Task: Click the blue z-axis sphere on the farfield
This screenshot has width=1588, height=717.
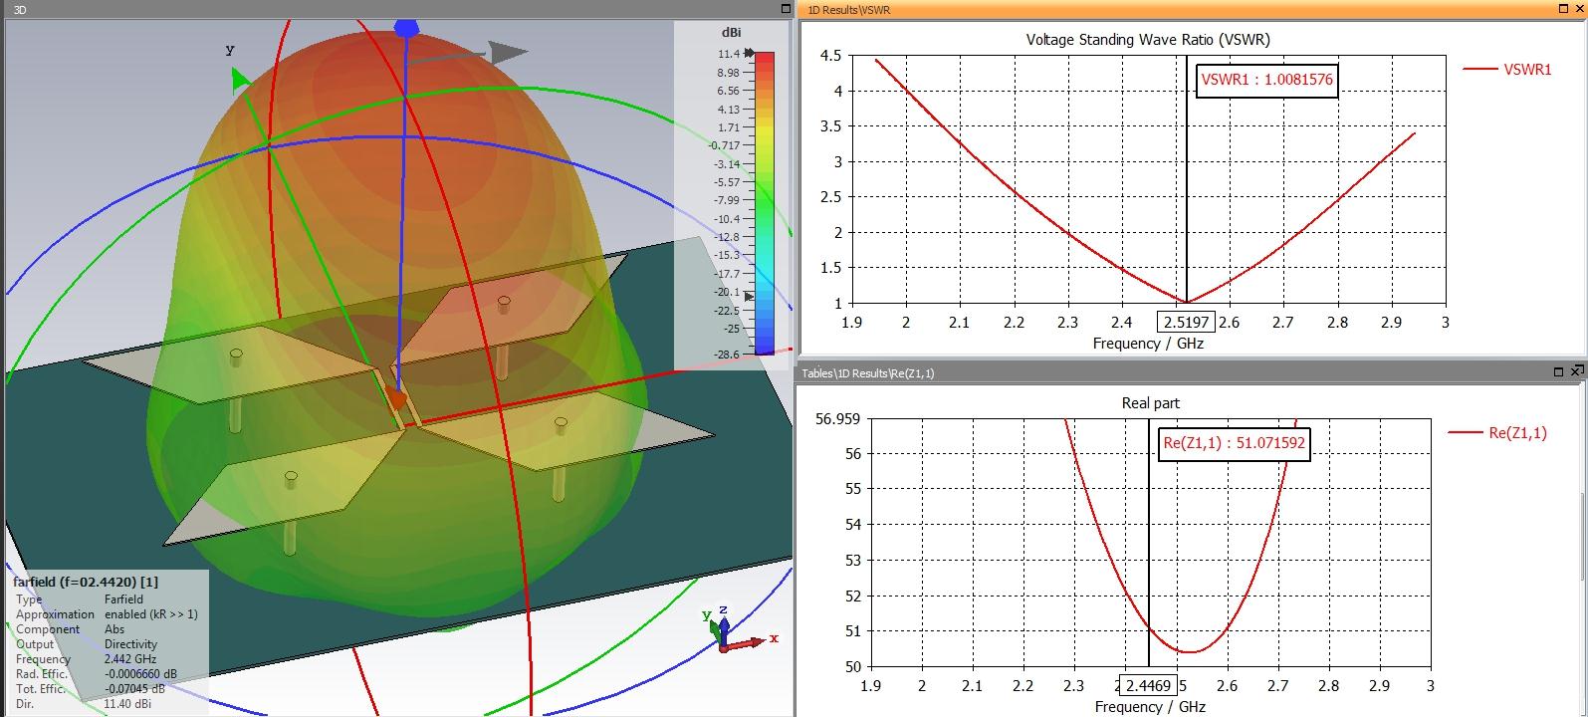Action: pyautogui.click(x=405, y=27)
